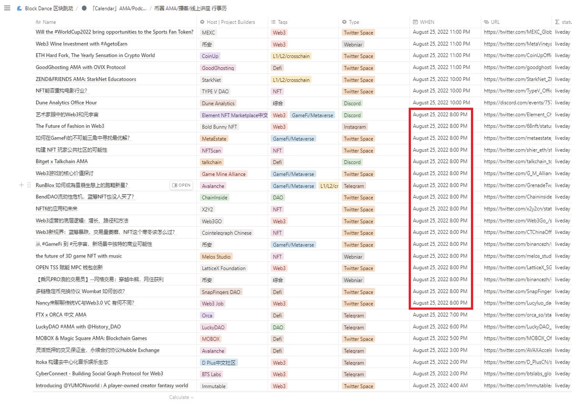Select 'GoodGhosting AMA with OVIX Protocol' title

click(81, 67)
